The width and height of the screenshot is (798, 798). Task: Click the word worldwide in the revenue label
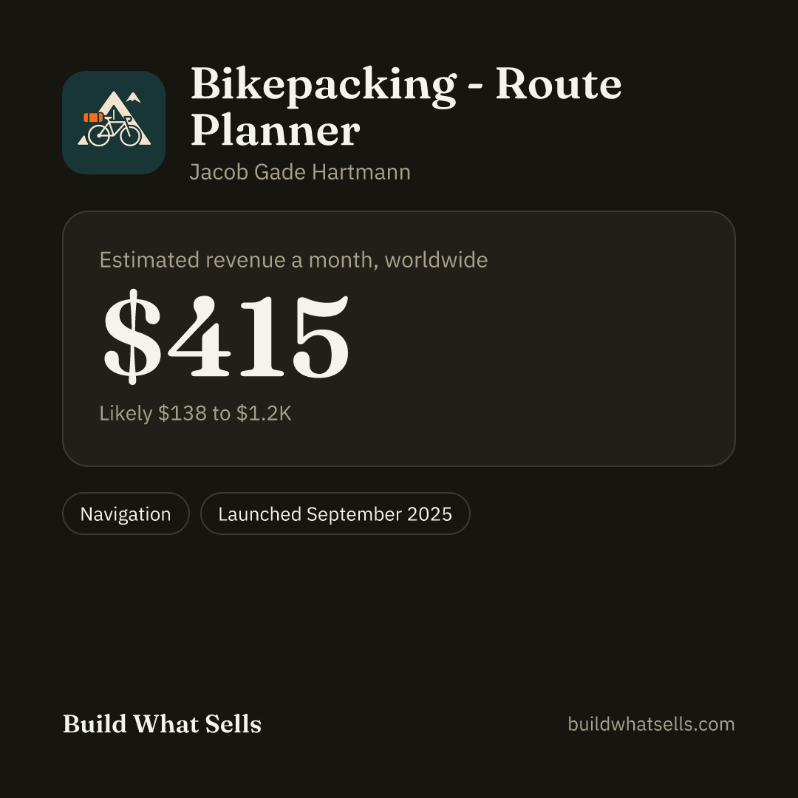(436, 259)
